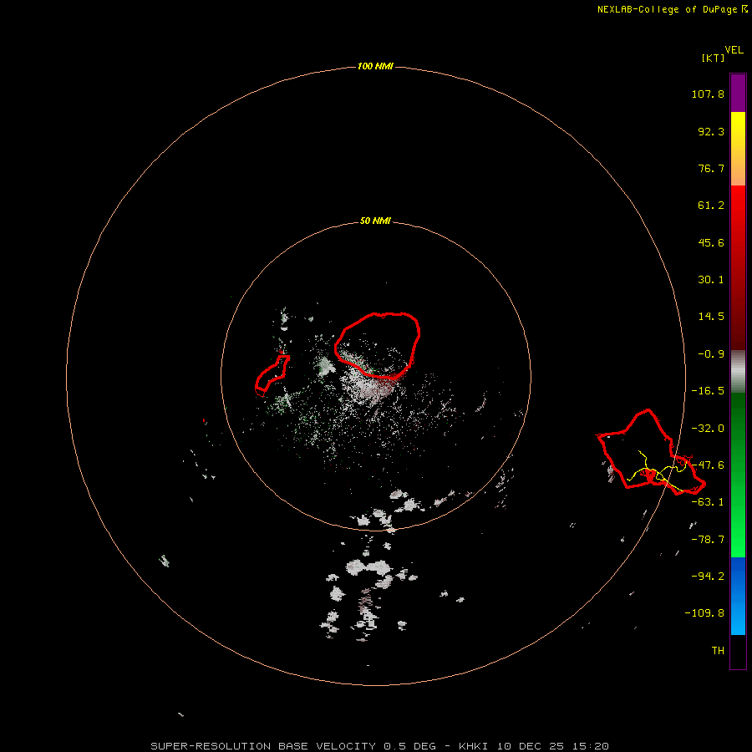The image size is (752, 752).
Task: Select the -63.1 velocity scale value
Action: pos(708,502)
